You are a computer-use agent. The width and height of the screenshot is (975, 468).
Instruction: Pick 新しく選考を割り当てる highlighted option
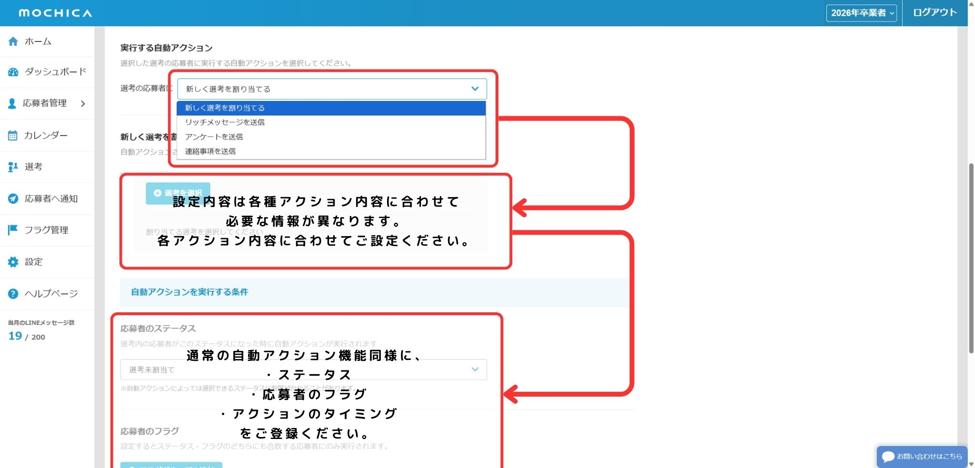click(225, 108)
